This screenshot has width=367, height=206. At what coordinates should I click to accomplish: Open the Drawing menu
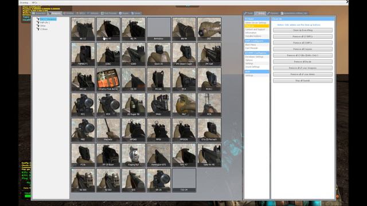tap(24, 2)
